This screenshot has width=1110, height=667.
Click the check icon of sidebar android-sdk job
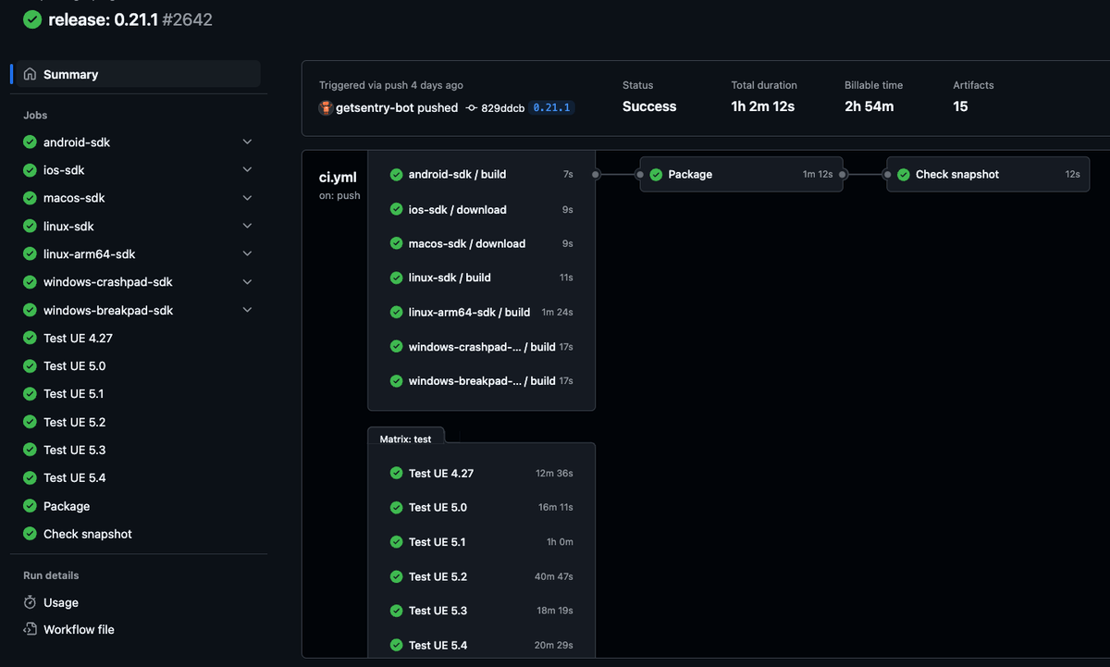click(31, 142)
